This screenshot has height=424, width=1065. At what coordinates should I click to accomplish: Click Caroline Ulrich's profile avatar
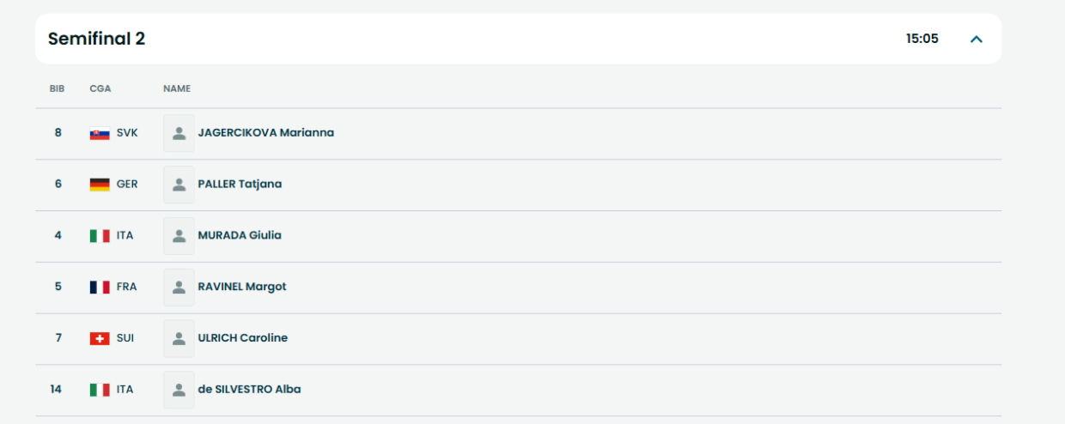179,338
